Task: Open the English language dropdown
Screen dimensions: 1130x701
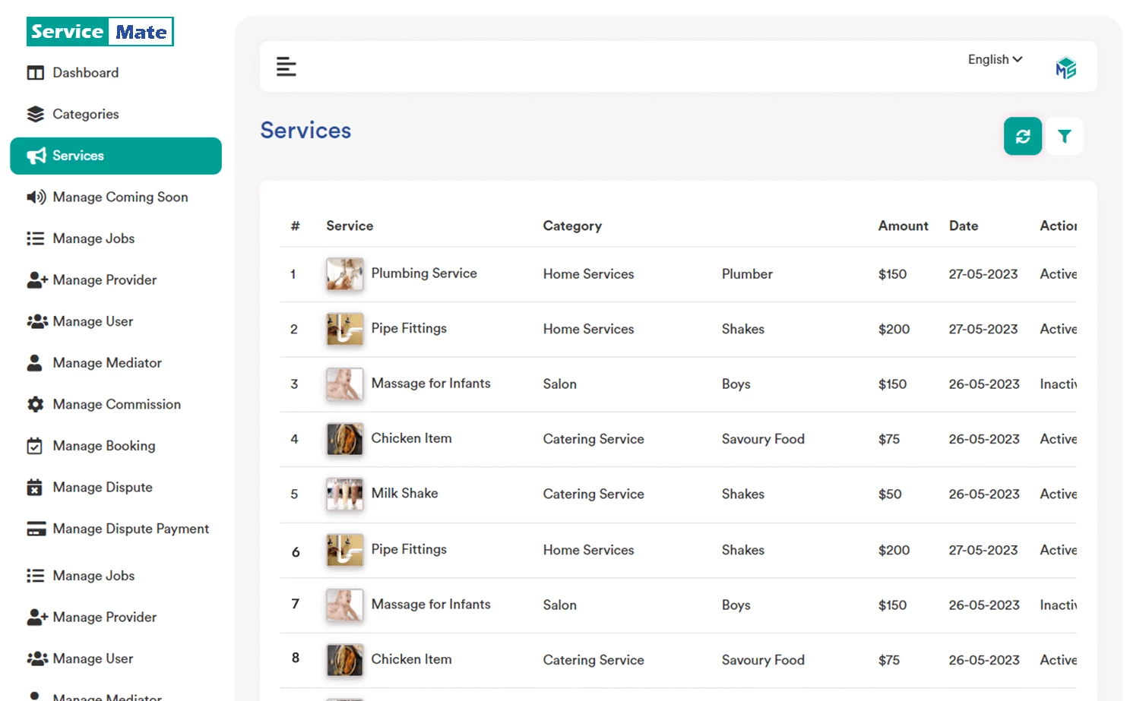Action: point(994,59)
